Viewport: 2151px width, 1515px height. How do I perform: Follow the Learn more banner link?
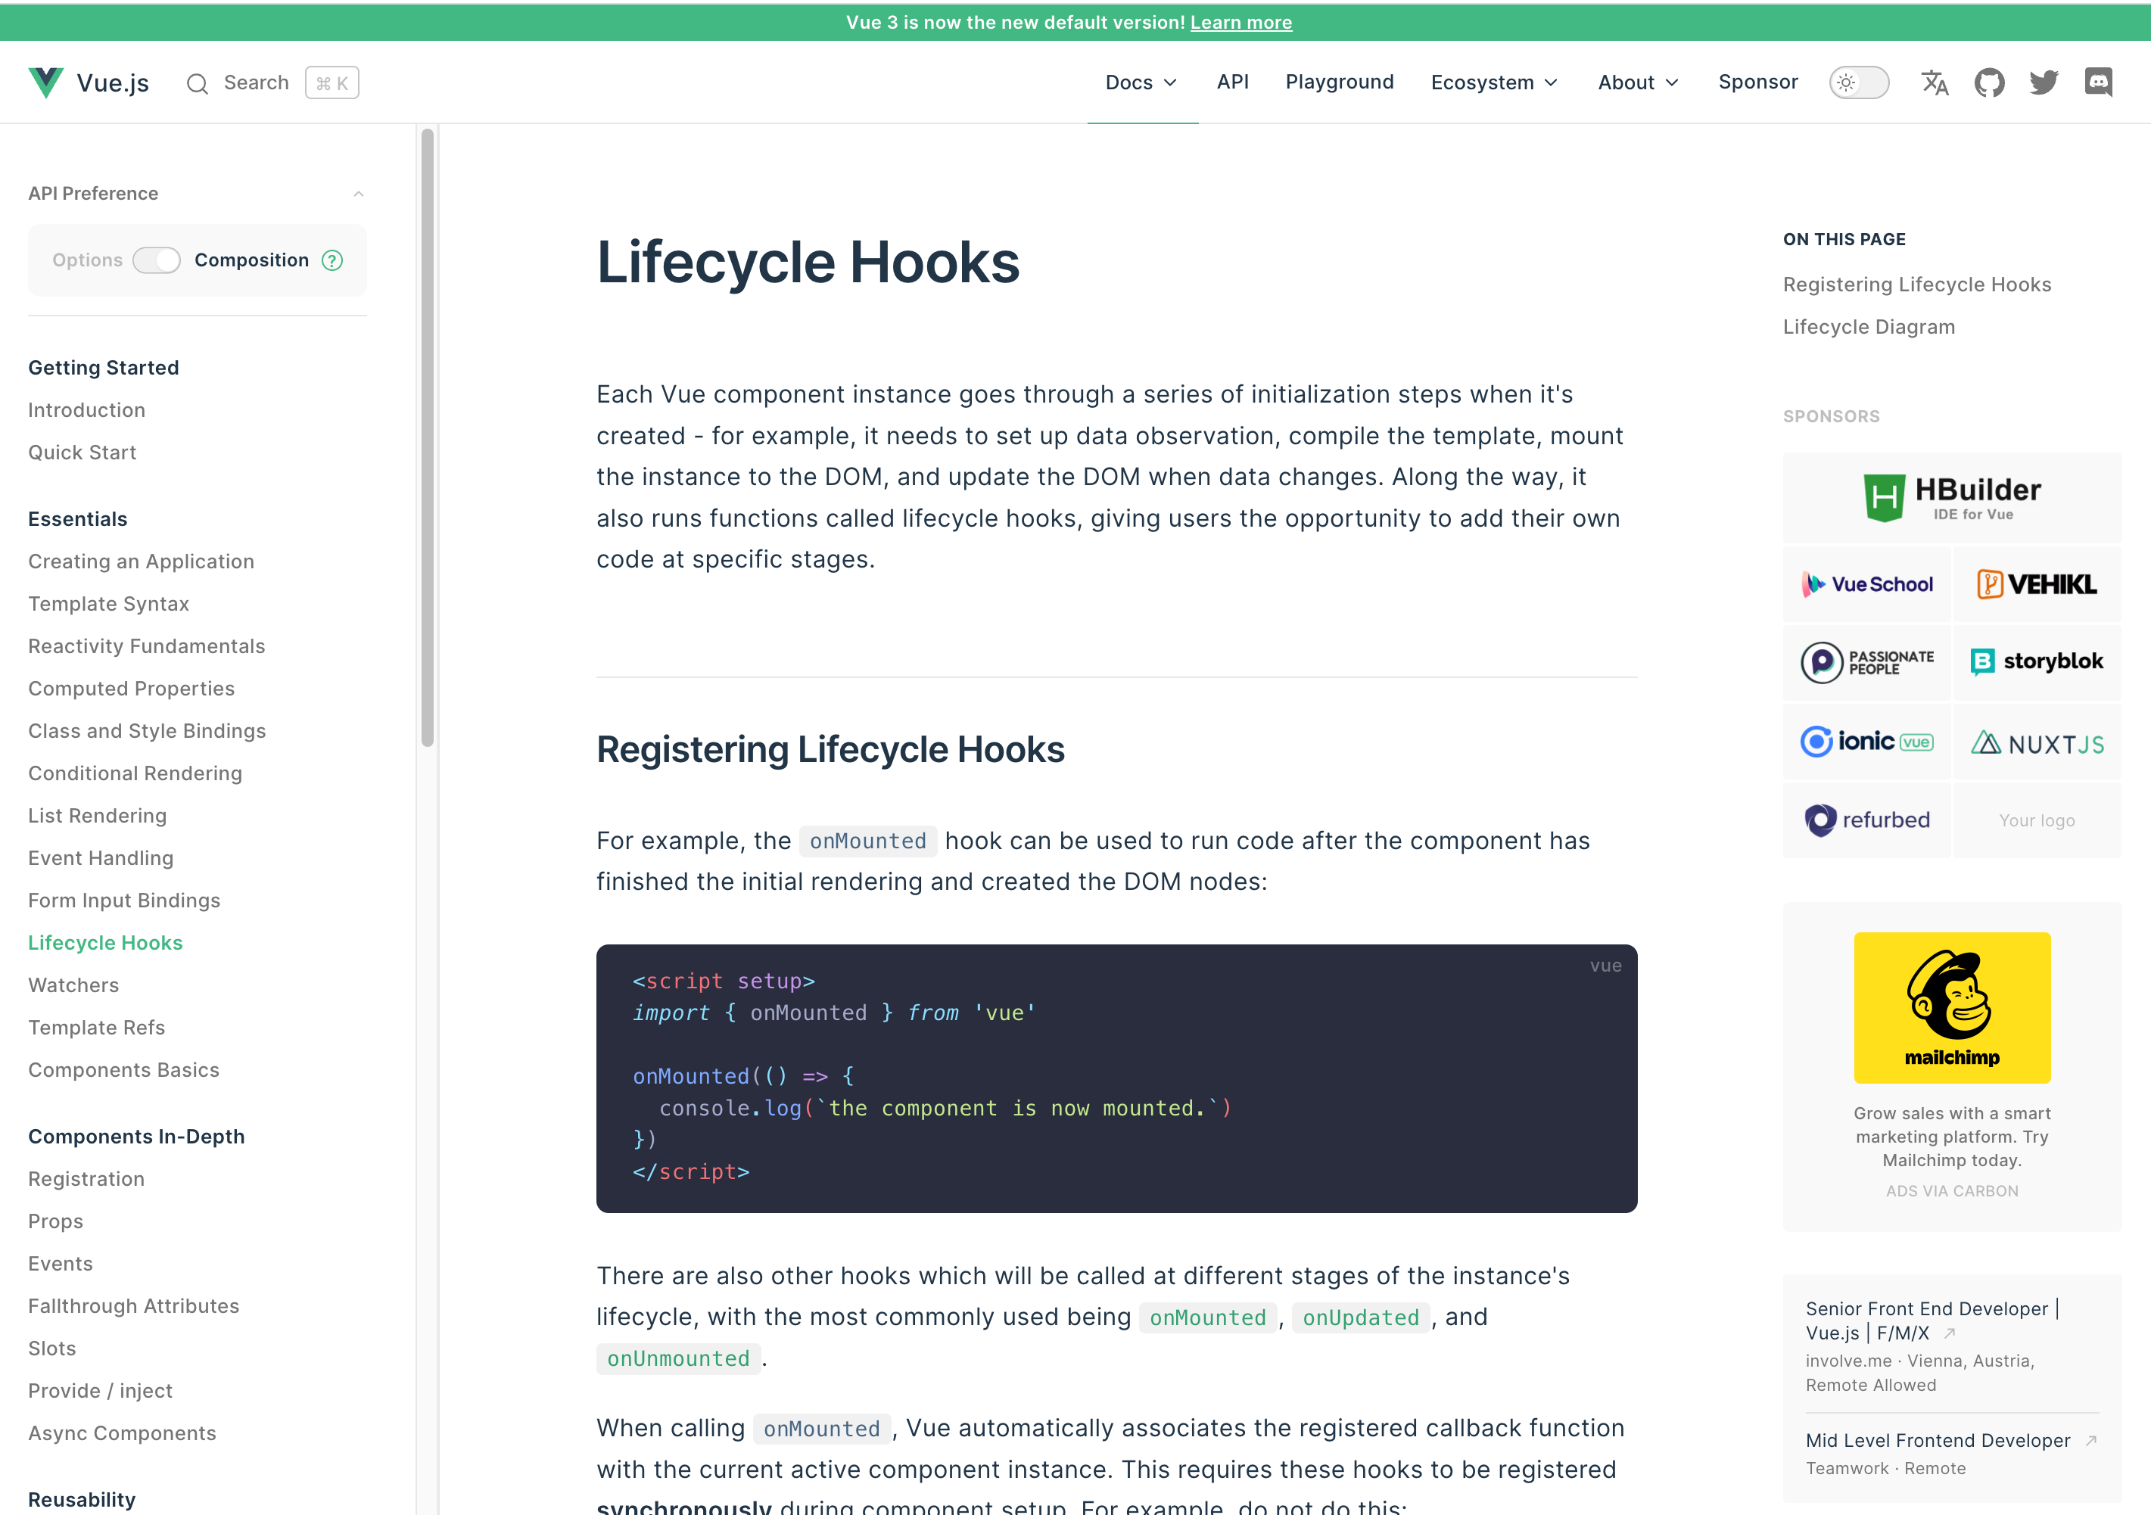[x=1240, y=21]
